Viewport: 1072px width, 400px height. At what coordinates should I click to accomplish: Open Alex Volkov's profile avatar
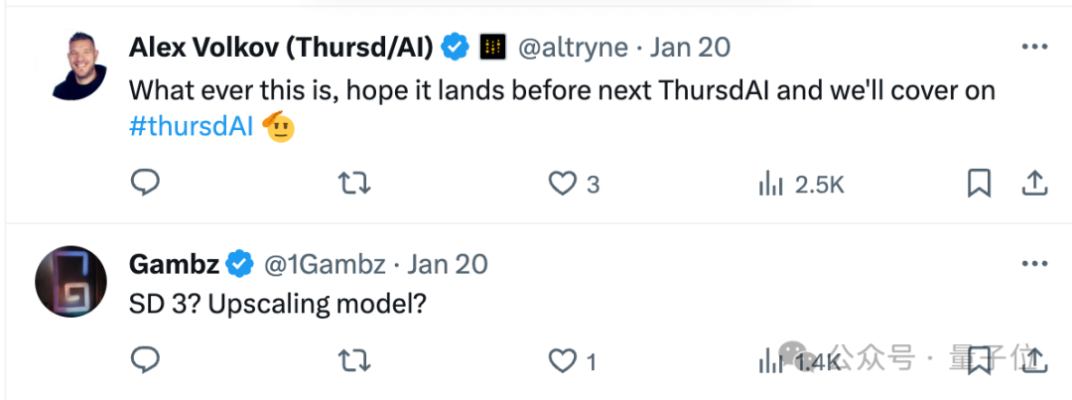79,65
